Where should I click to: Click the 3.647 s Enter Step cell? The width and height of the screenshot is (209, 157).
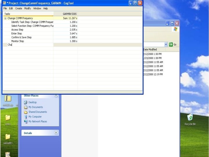tap(66, 33)
